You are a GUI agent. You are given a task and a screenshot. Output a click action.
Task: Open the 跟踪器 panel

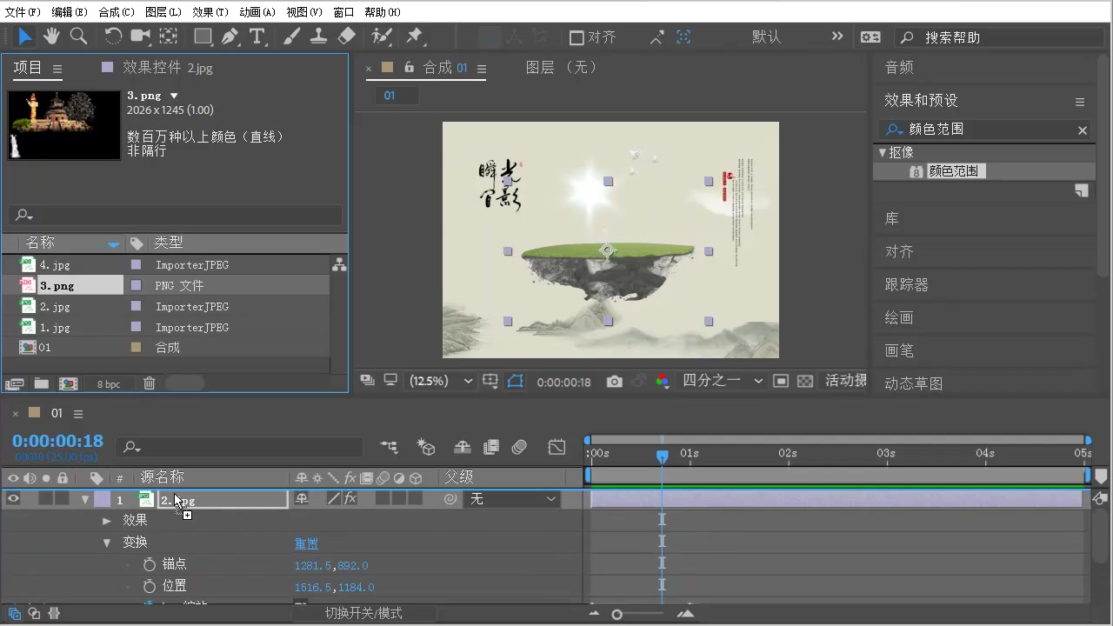(907, 284)
